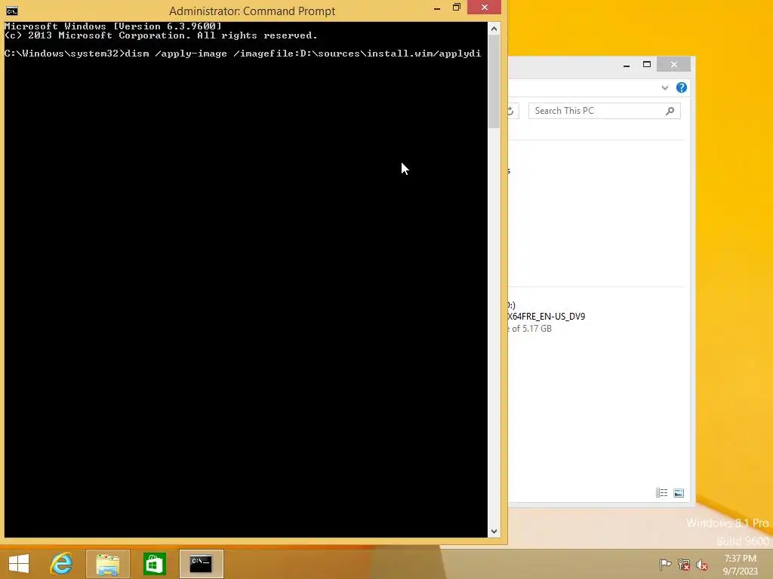Screen dimensions: 773x579
Task: Open the taskbar clock showing 7:37 PM
Action: pyautogui.click(x=740, y=564)
